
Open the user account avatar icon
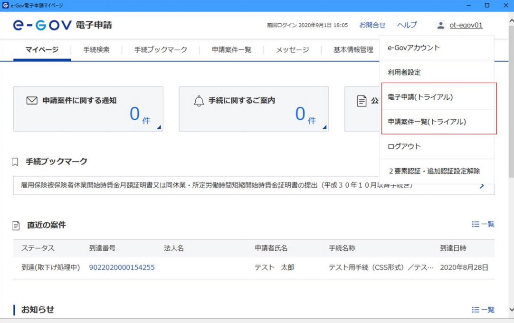(x=441, y=25)
